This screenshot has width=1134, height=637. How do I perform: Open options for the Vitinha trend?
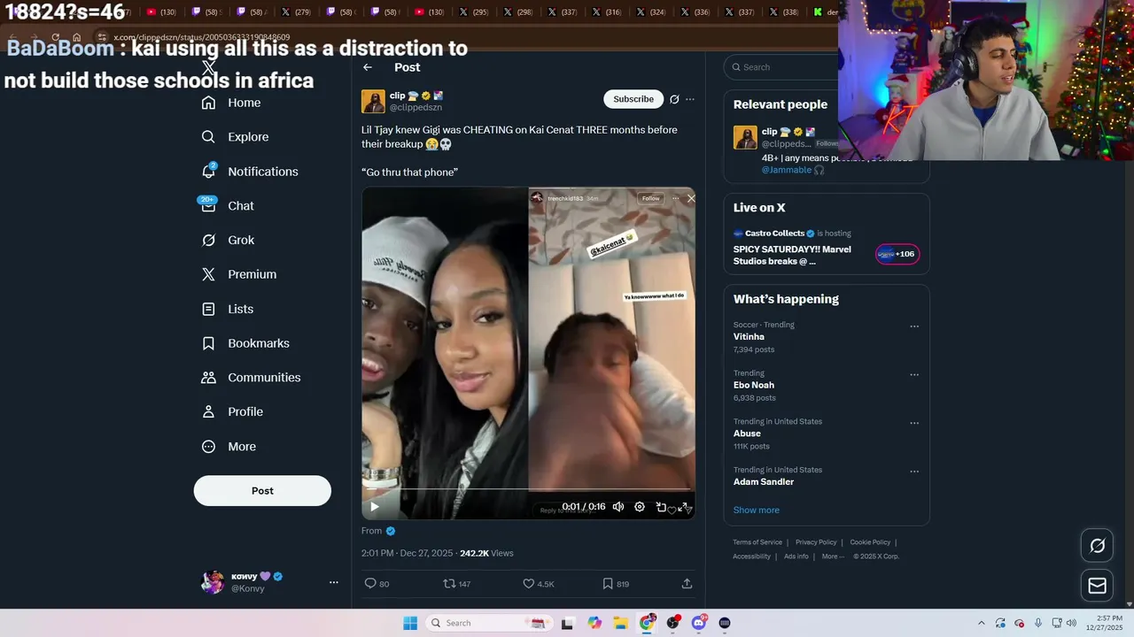point(914,326)
